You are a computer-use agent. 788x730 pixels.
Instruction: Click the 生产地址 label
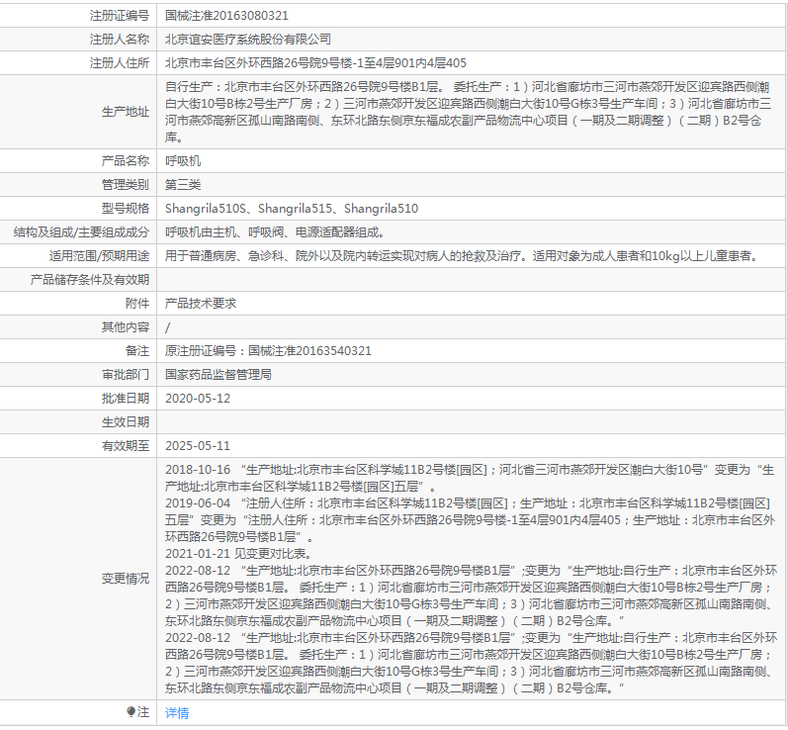tap(126, 112)
